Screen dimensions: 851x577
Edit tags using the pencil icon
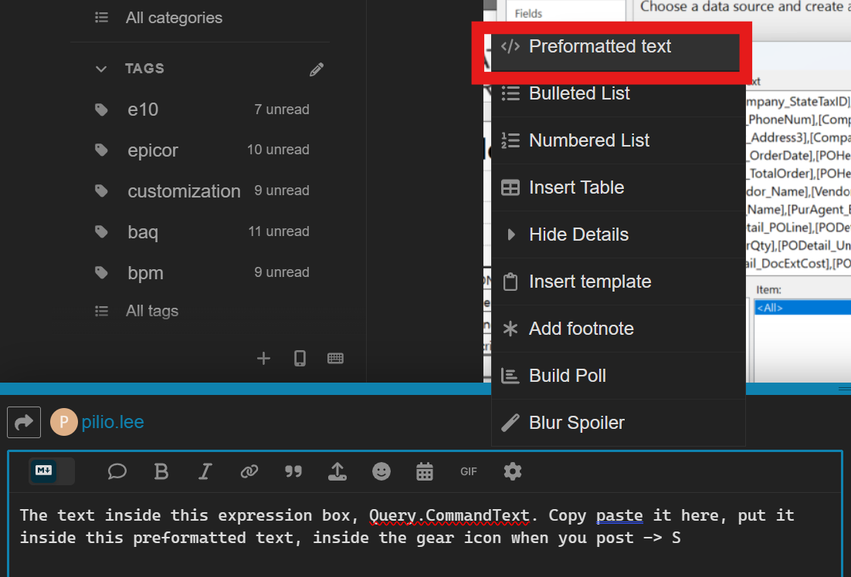317,69
